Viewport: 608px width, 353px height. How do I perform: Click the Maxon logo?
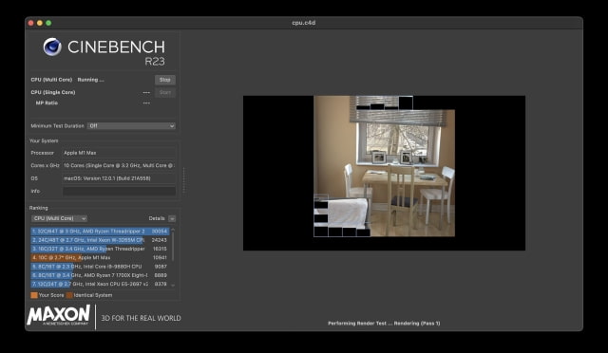click(59, 315)
